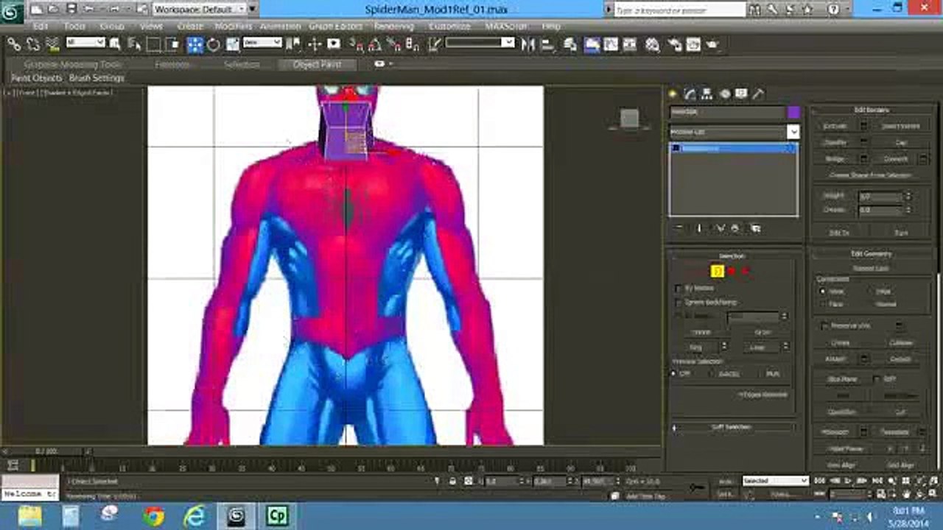Image resolution: width=943 pixels, height=530 pixels.
Task: Enable the Ignore Backfacing checkbox
Action: pyautogui.click(x=679, y=303)
